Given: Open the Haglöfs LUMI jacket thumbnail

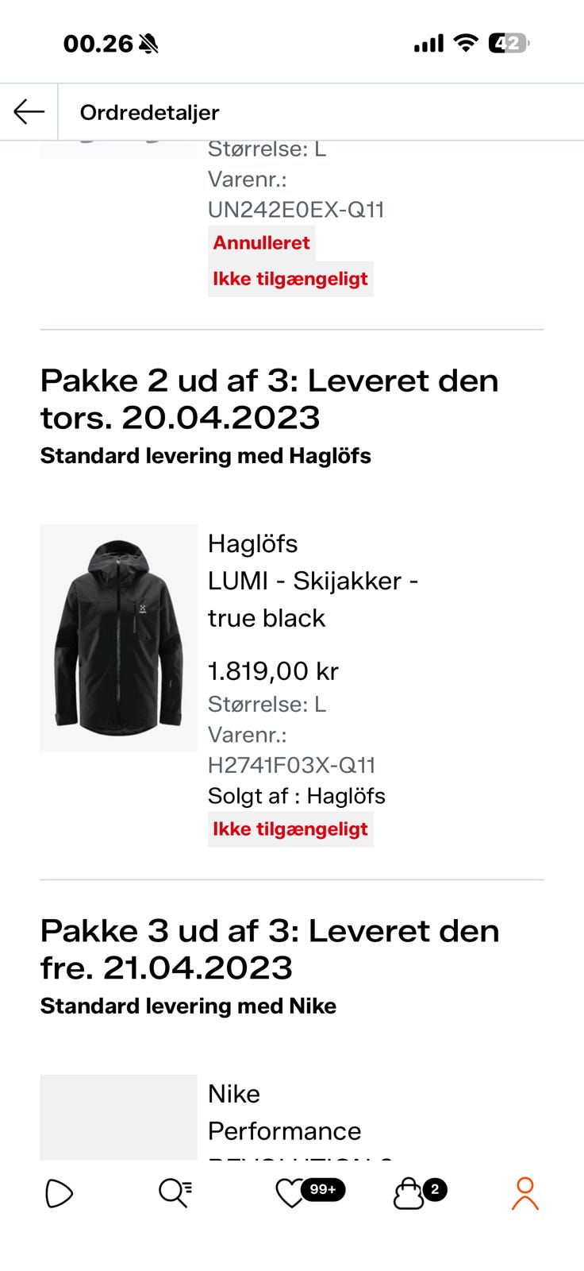Looking at the screenshot, I should click(x=118, y=638).
